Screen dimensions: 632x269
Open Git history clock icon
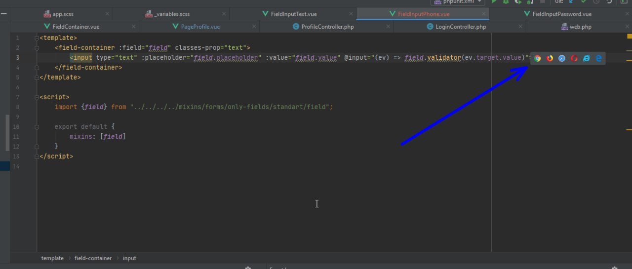pos(596,2)
